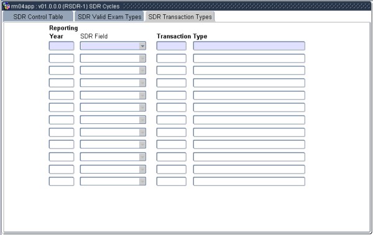This screenshot has height=235, width=373.
Task: Focus the last row Transaction Type code field
Action: (x=172, y=182)
